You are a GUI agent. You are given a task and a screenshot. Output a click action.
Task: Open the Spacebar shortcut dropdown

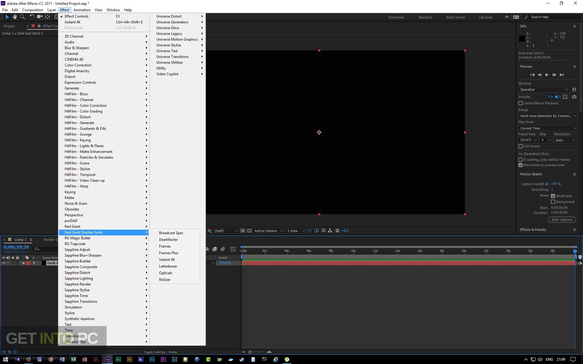coord(544,89)
